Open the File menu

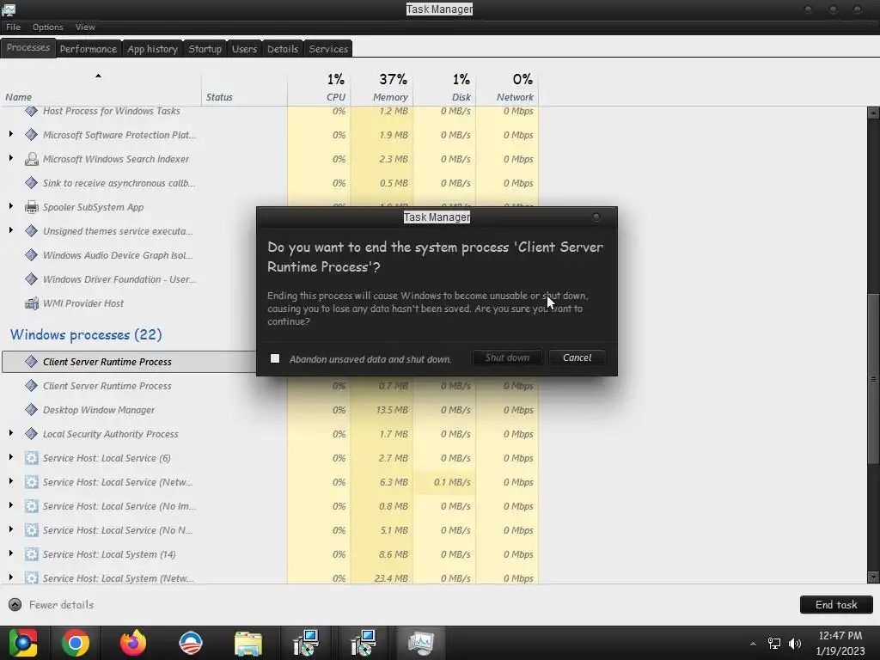coord(13,27)
